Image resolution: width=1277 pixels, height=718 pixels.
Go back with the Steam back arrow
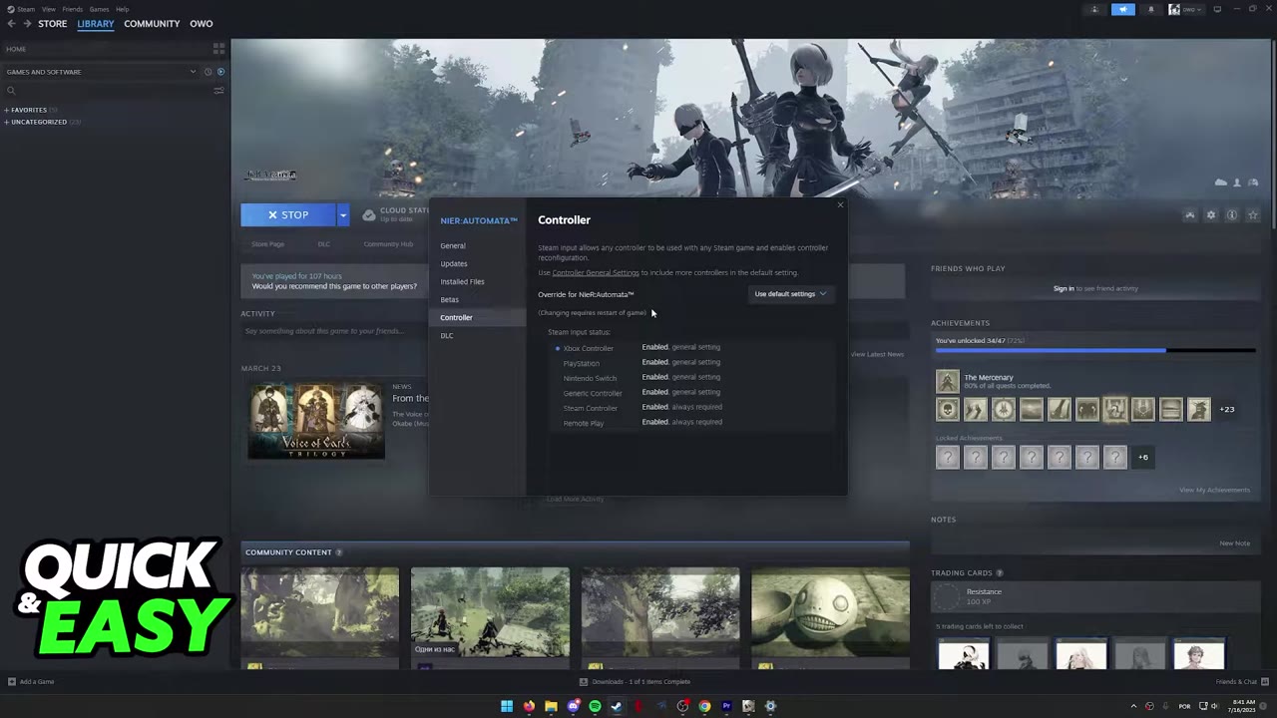(x=11, y=23)
